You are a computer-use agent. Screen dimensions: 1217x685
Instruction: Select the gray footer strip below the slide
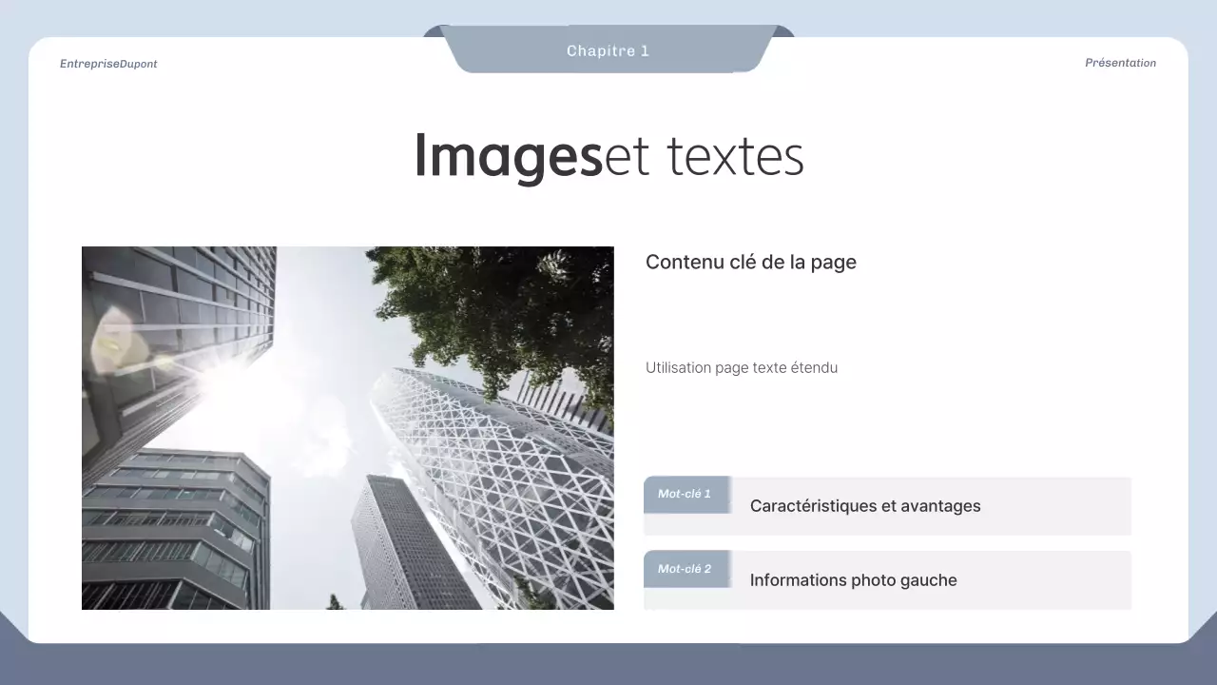(608, 666)
